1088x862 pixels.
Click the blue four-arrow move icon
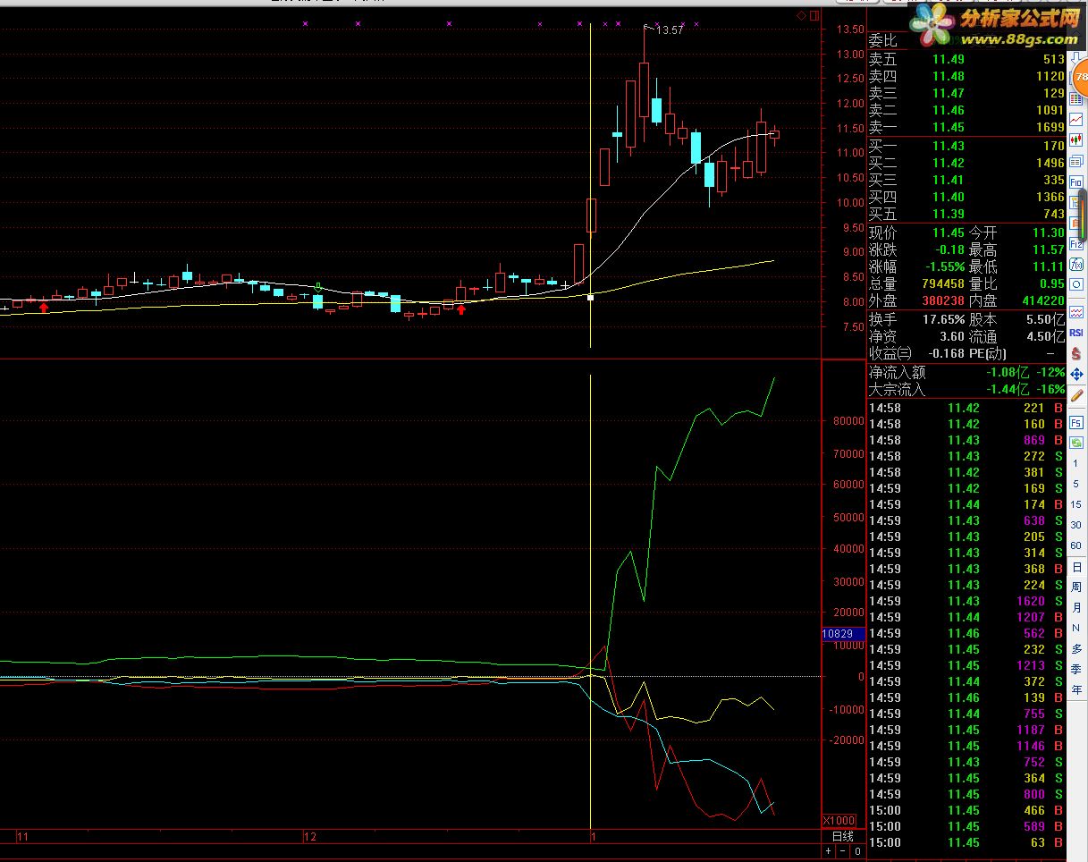1076,374
